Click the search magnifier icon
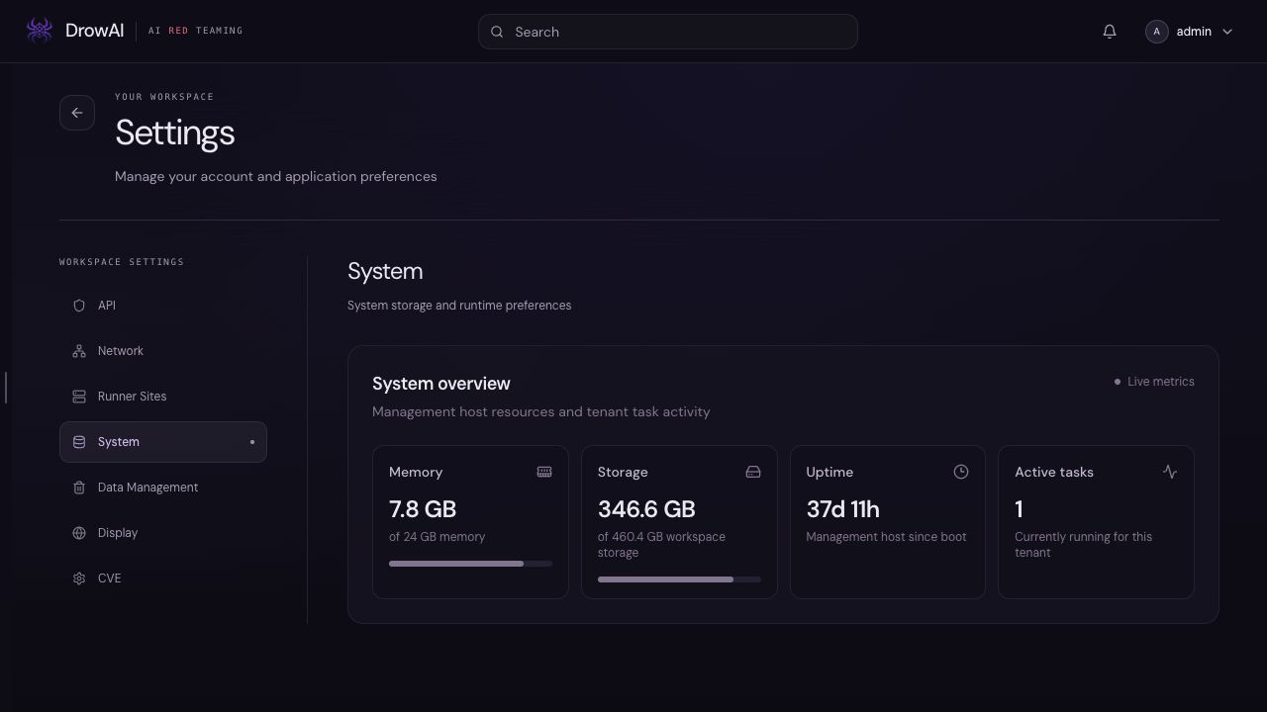Image resolution: width=1267 pixels, height=712 pixels. (x=497, y=32)
